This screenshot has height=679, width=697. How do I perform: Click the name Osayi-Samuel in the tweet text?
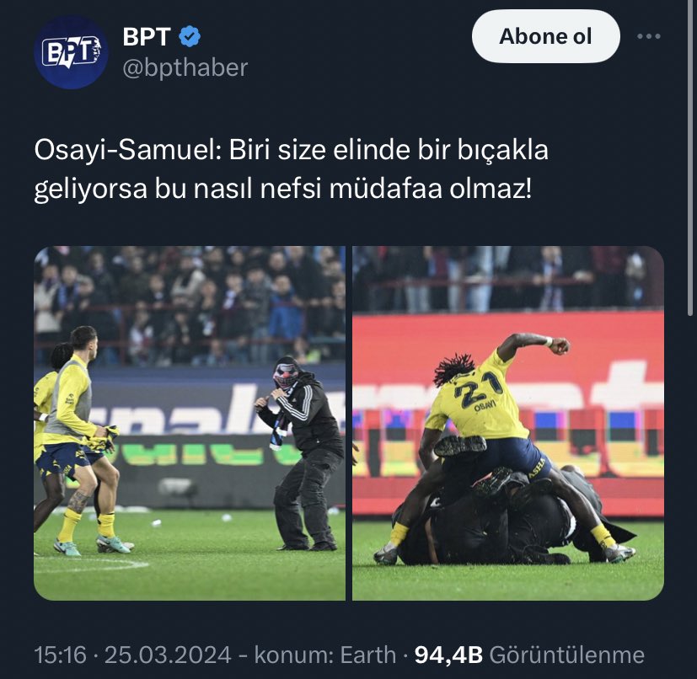(x=124, y=150)
